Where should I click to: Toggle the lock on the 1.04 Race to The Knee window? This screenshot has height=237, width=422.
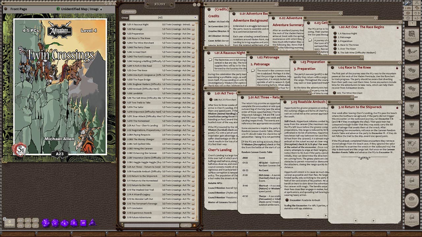tap(397, 68)
